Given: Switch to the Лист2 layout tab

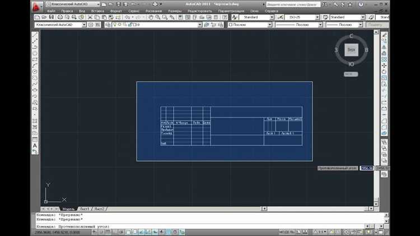Looking at the screenshot, I should [99, 209].
